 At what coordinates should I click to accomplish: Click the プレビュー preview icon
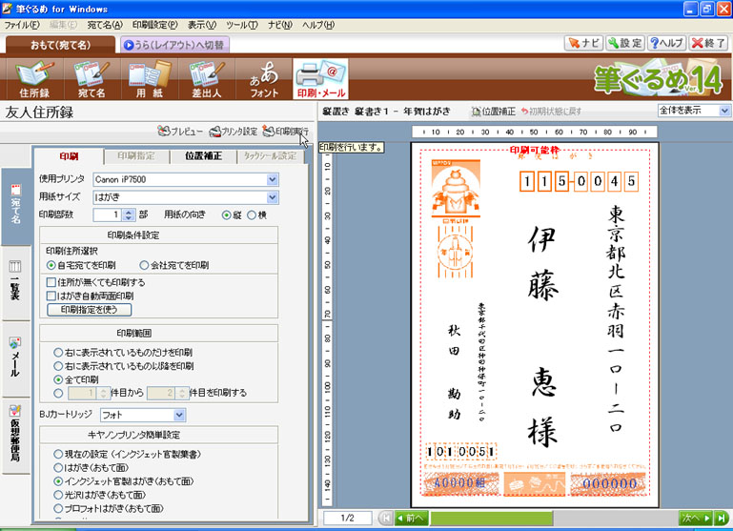pos(181,132)
